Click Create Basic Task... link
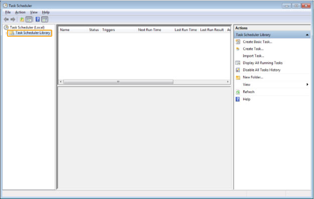Screen dimensions: 314x199 (258, 42)
